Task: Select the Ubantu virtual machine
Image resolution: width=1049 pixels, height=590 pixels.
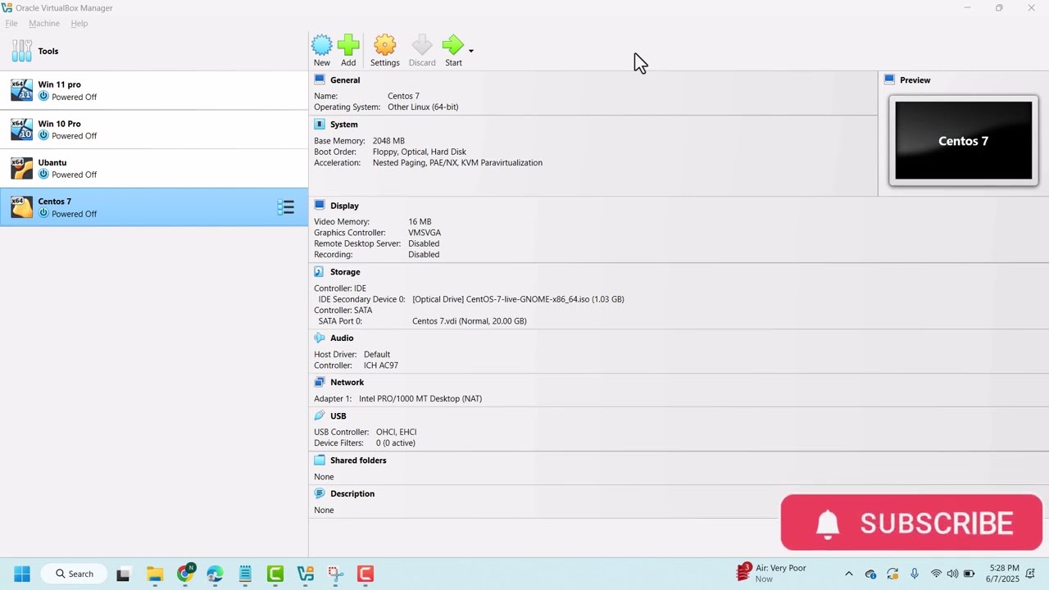Action: click(154, 168)
